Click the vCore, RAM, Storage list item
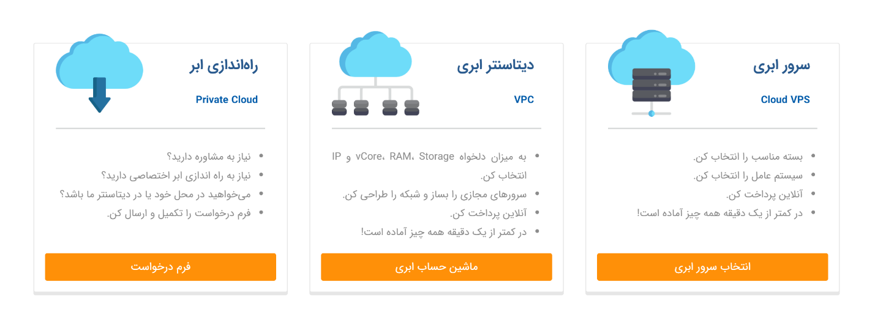This screenshot has height=325, width=875. (429, 157)
